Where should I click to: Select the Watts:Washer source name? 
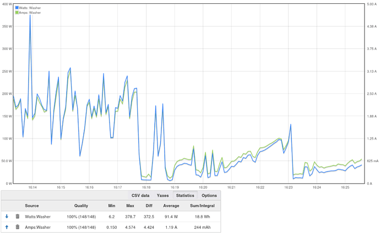tap(37, 217)
